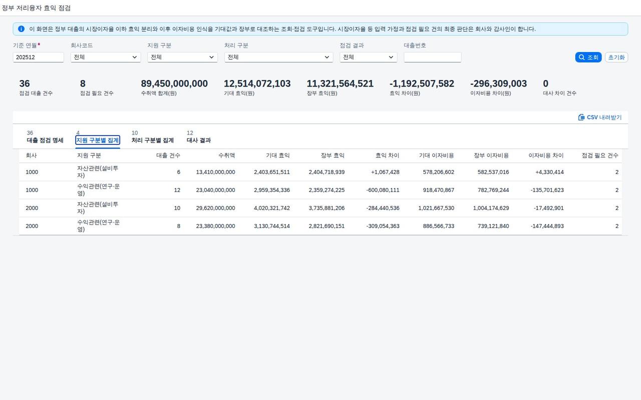
Task: Click the -147,444,893 이자비용 차이 cell
Action: (x=547, y=226)
